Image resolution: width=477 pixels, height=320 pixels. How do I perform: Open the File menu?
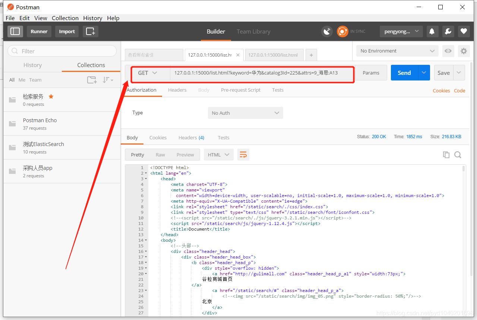tap(10, 18)
